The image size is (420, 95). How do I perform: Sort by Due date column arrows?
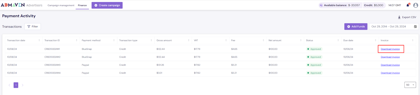click(x=375, y=40)
